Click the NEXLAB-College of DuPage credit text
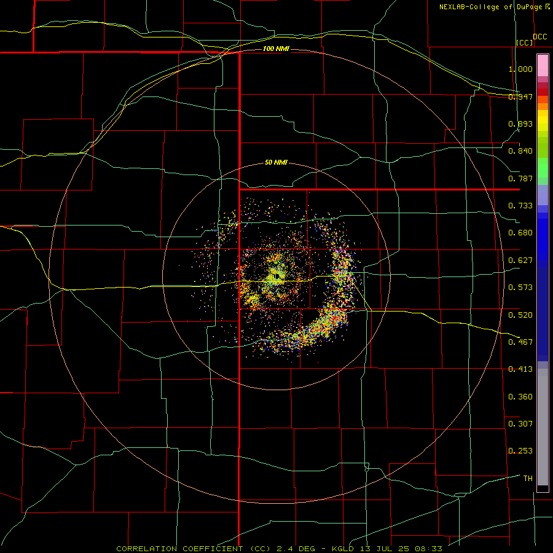 (x=490, y=7)
